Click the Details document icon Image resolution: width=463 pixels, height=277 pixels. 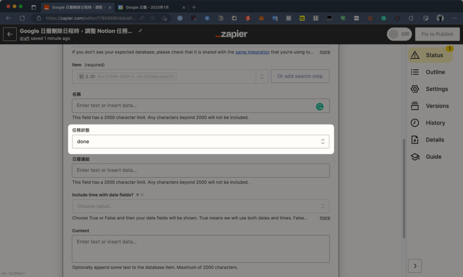coord(415,140)
